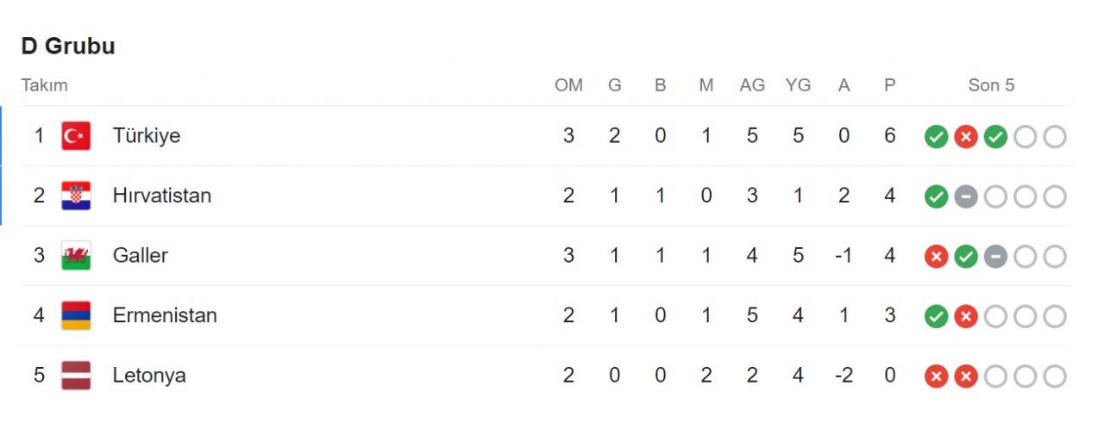Screen dimensions: 1104x448
Task: Click the P points column header
Action: coord(889,85)
